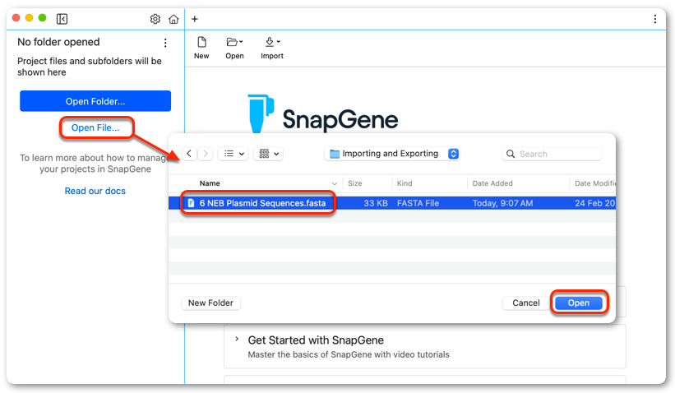Open the window's three-dot overflow menu
The height and width of the screenshot is (393, 675).
[654, 19]
